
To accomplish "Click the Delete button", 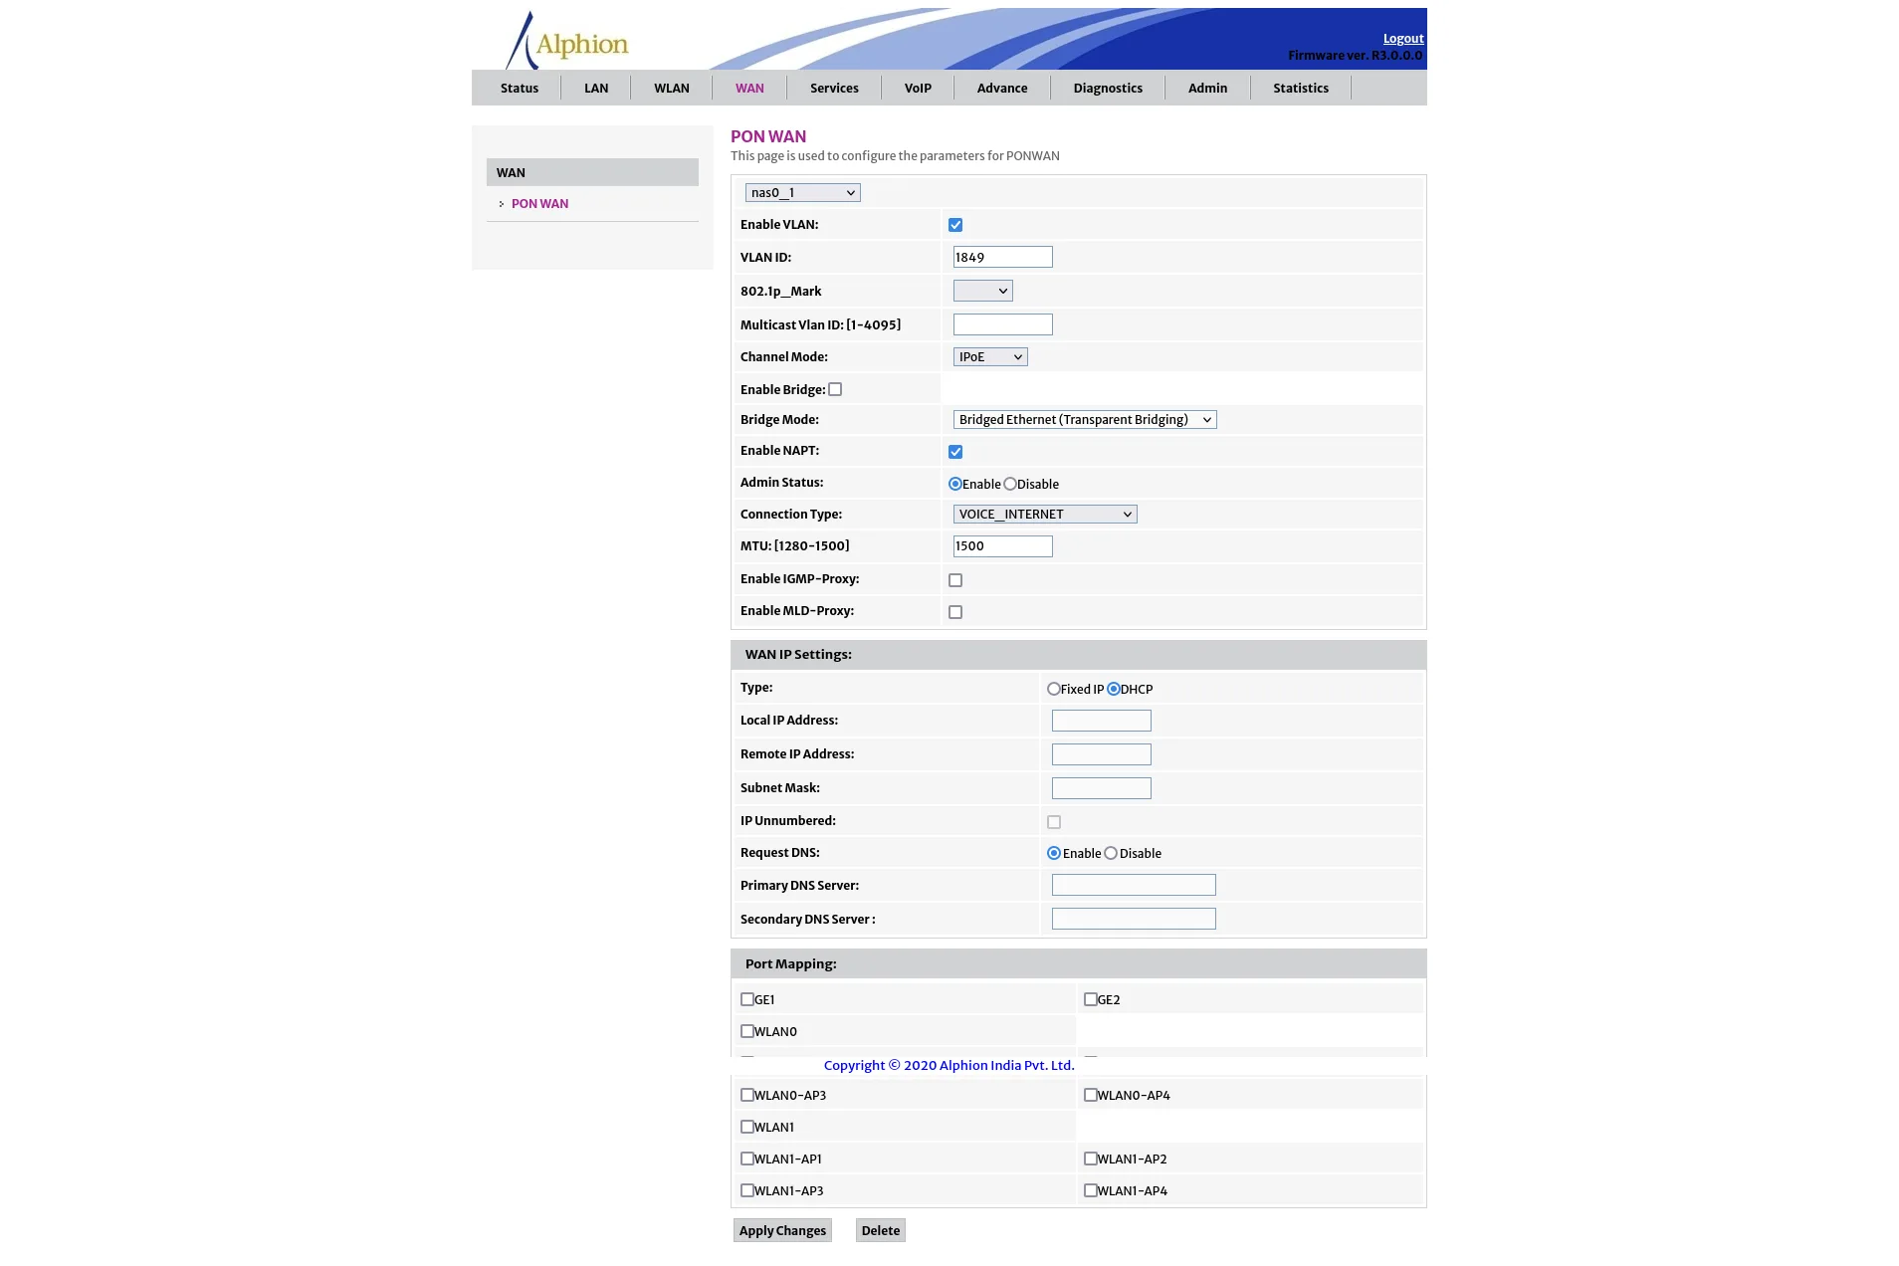I will (x=881, y=1230).
